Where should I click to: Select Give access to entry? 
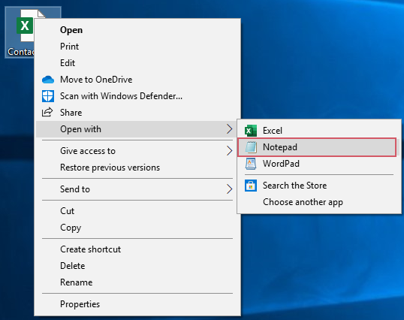point(137,151)
